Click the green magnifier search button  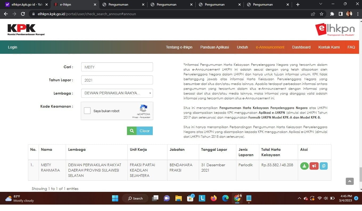(132, 131)
